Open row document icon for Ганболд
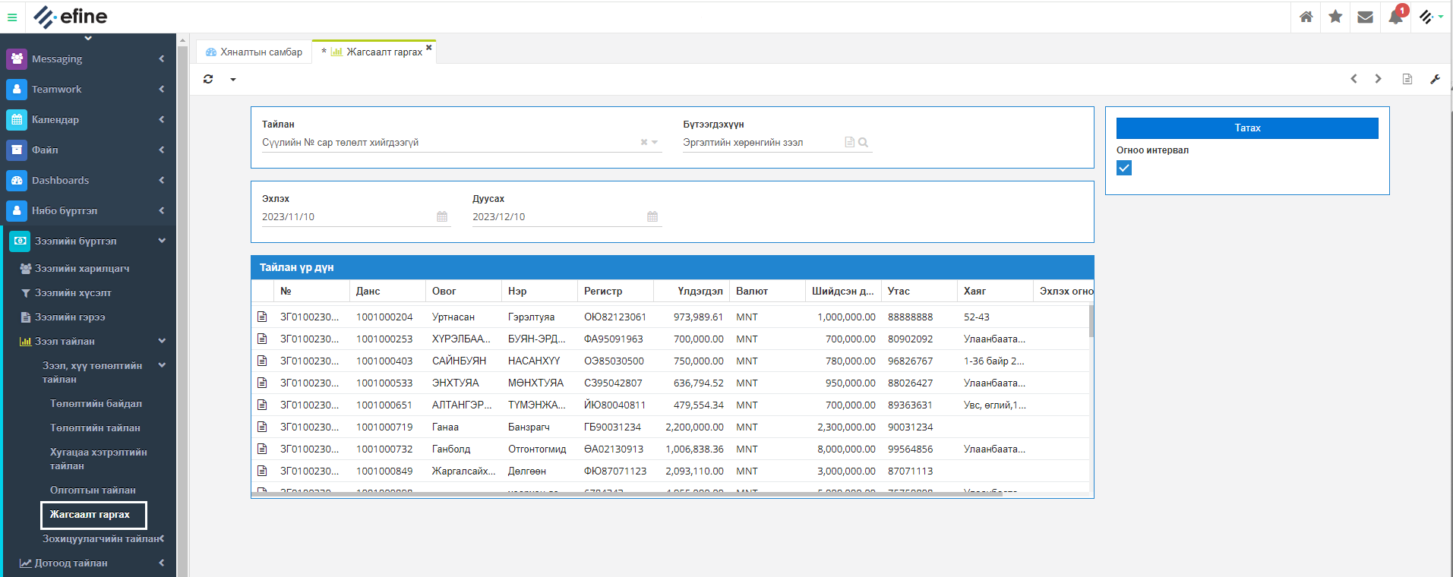The width and height of the screenshot is (1453, 577). coord(262,449)
